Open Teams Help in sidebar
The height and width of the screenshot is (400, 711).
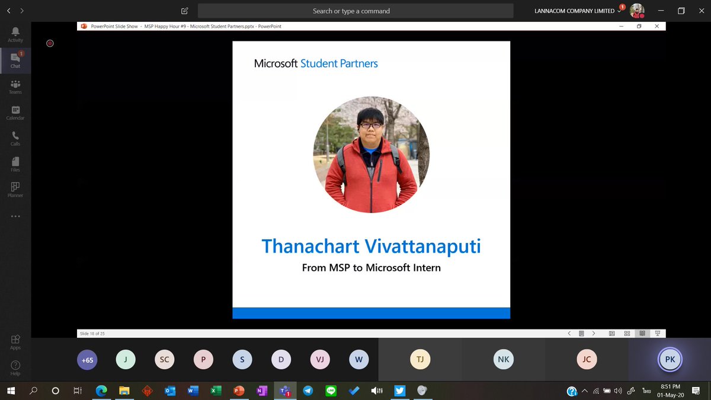[x=15, y=368]
